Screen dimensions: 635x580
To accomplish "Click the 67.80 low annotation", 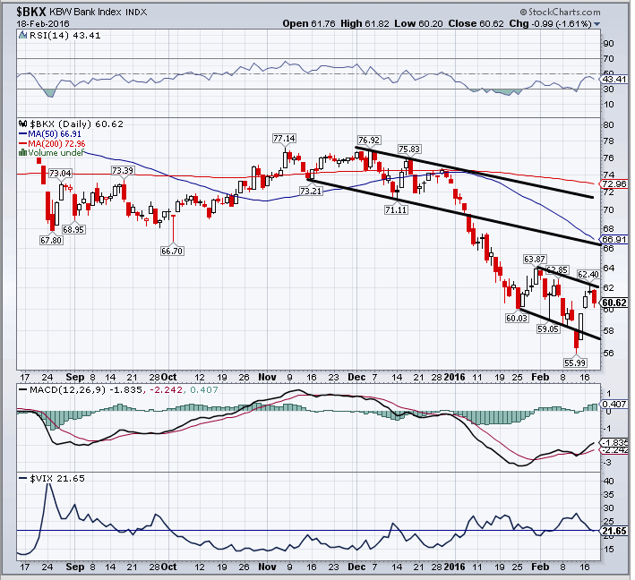I will [x=51, y=240].
